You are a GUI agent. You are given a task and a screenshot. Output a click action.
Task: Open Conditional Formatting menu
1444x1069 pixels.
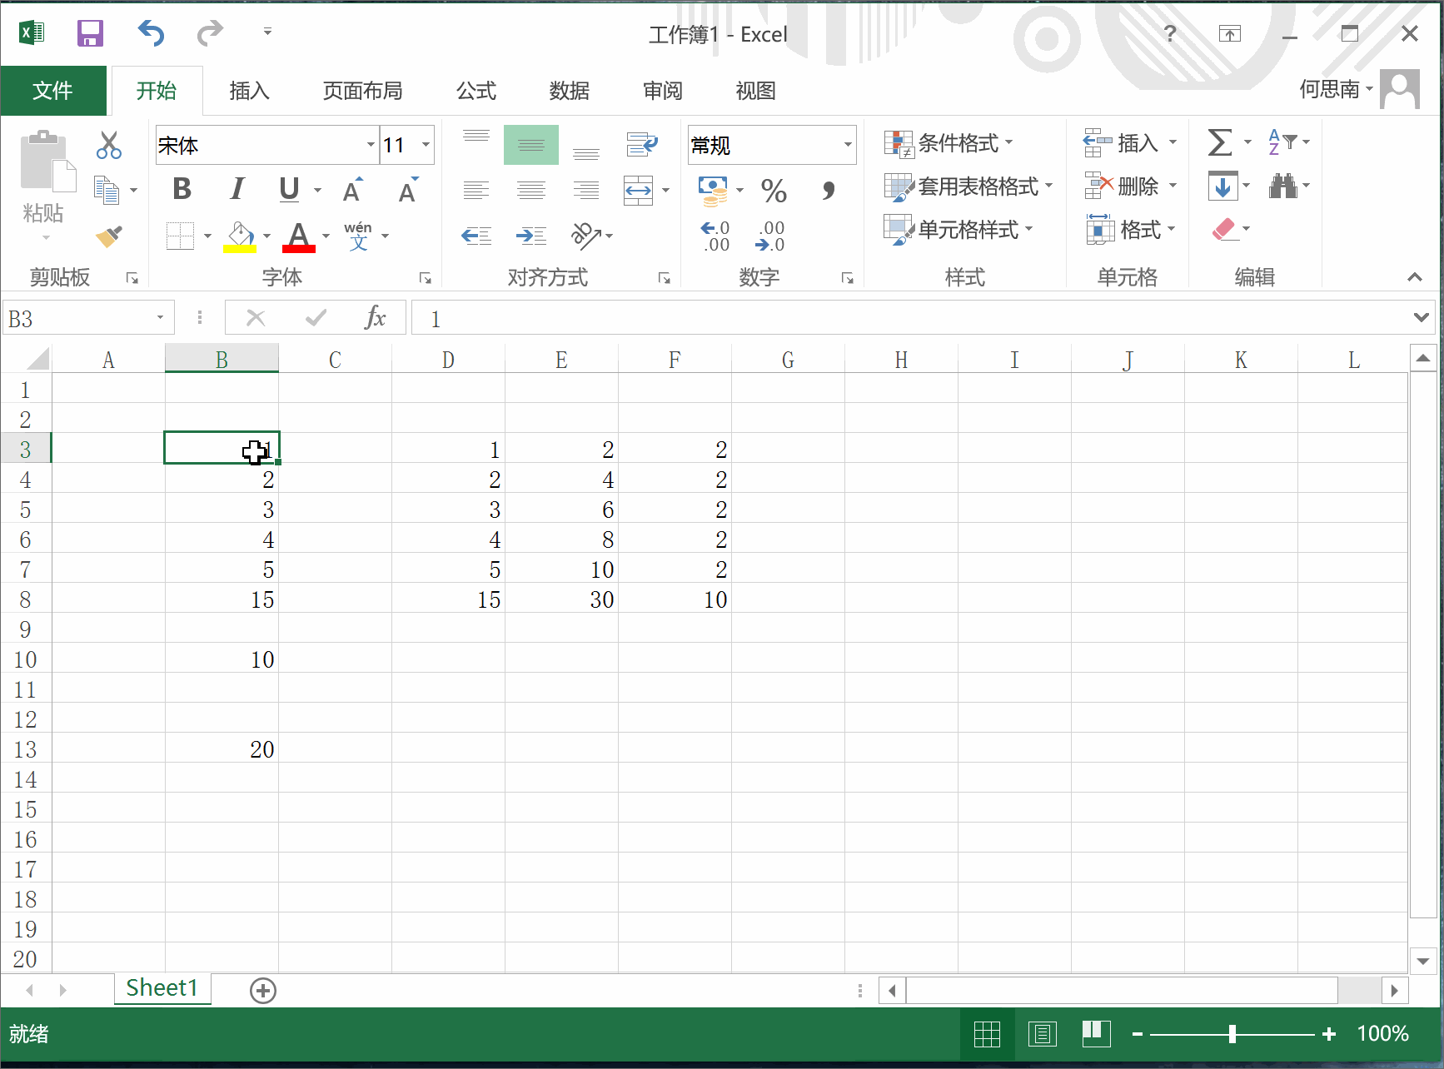tap(949, 143)
